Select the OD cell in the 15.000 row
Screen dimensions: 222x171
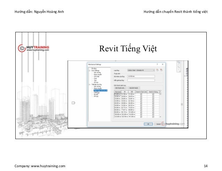point(132,94)
